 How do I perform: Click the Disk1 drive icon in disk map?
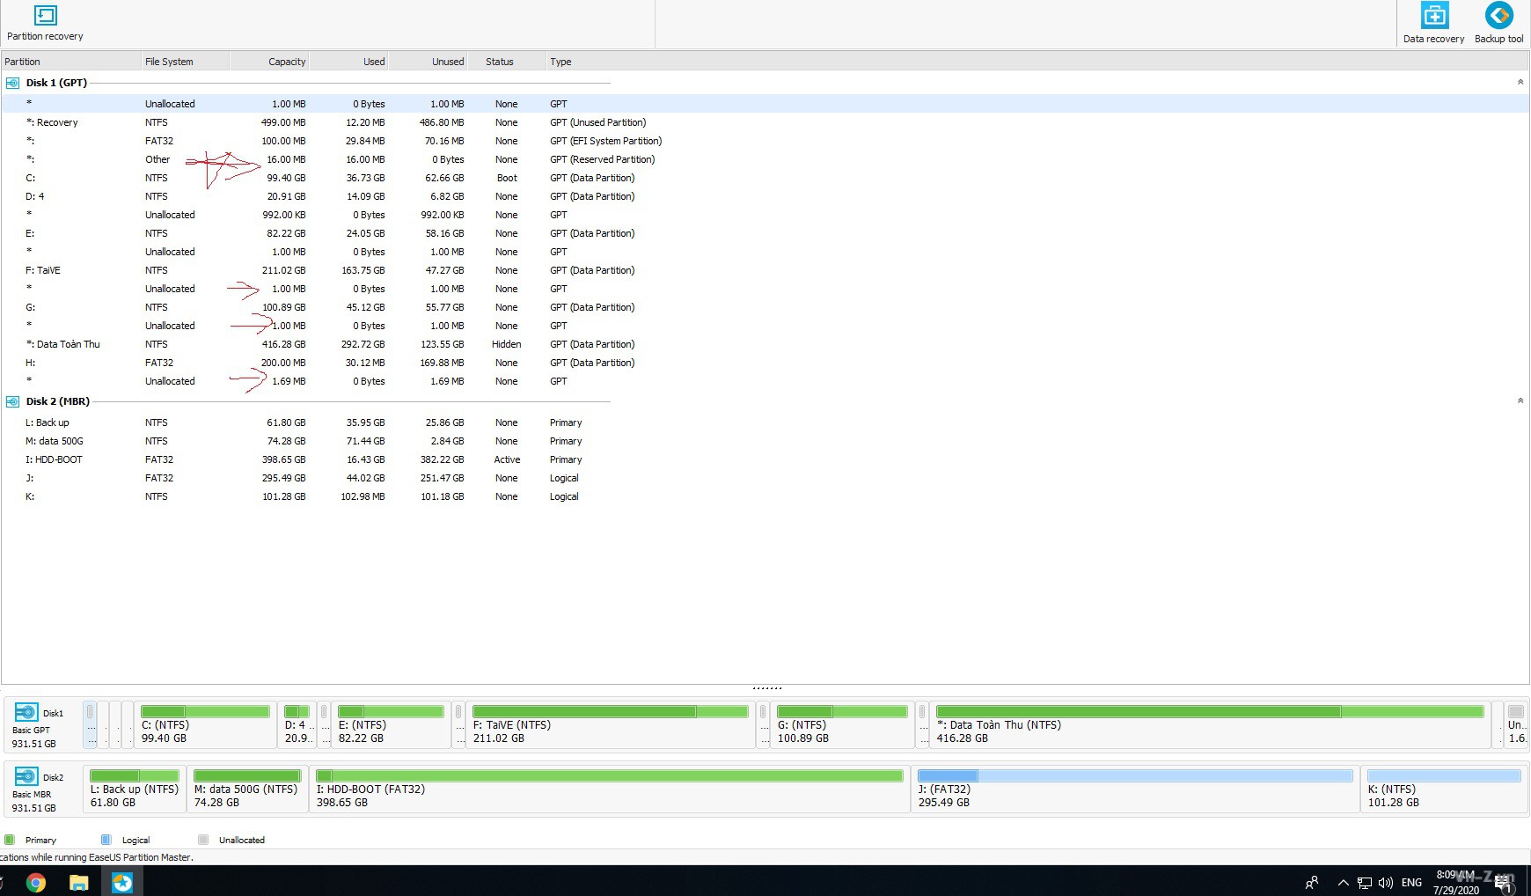pos(26,712)
